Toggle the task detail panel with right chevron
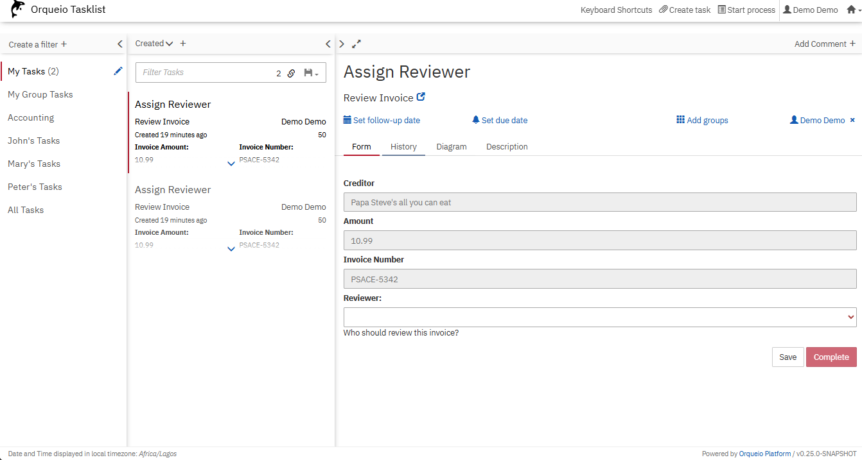 click(x=342, y=44)
